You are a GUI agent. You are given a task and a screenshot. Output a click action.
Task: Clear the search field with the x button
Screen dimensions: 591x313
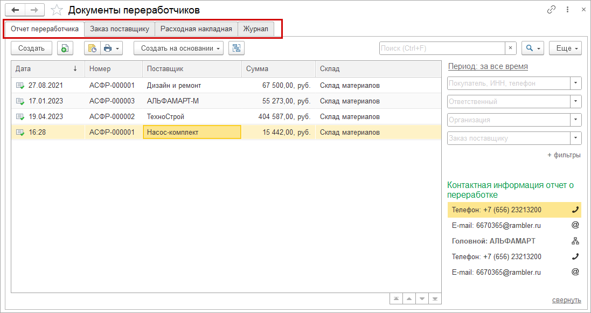pyautogui.click(x=510, y=48)
